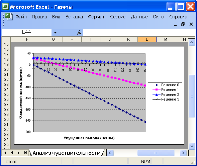Open the Окно menu

pyautogui.click(x=159, y=17)
